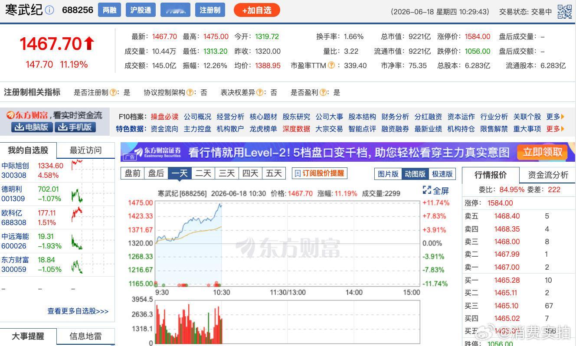This screenshot has height=346, width=576.
Task: Select the 行情报价 tab
Action: [x=491, y=175]
